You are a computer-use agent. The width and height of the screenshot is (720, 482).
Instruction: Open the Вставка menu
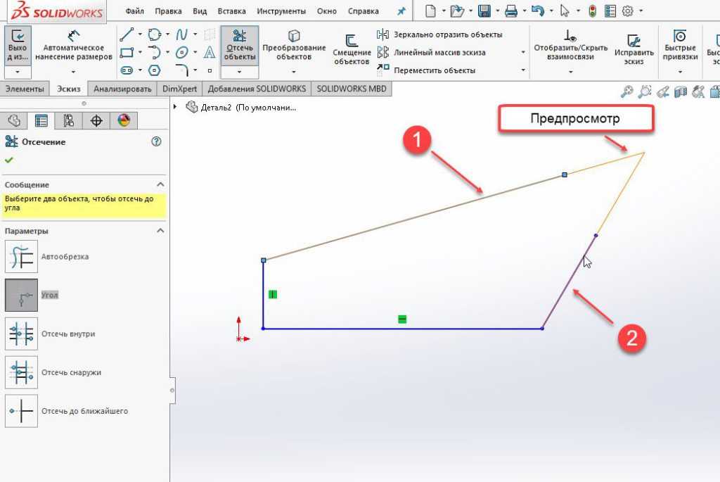(231, 11)
